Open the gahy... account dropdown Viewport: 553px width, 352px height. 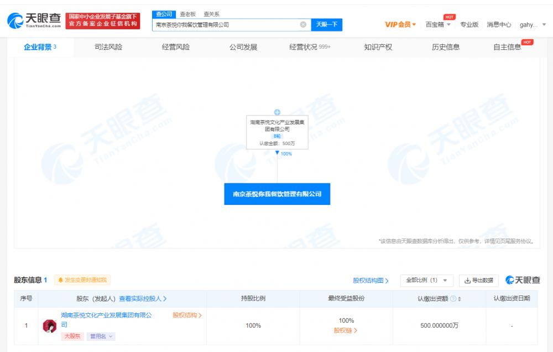529,24
